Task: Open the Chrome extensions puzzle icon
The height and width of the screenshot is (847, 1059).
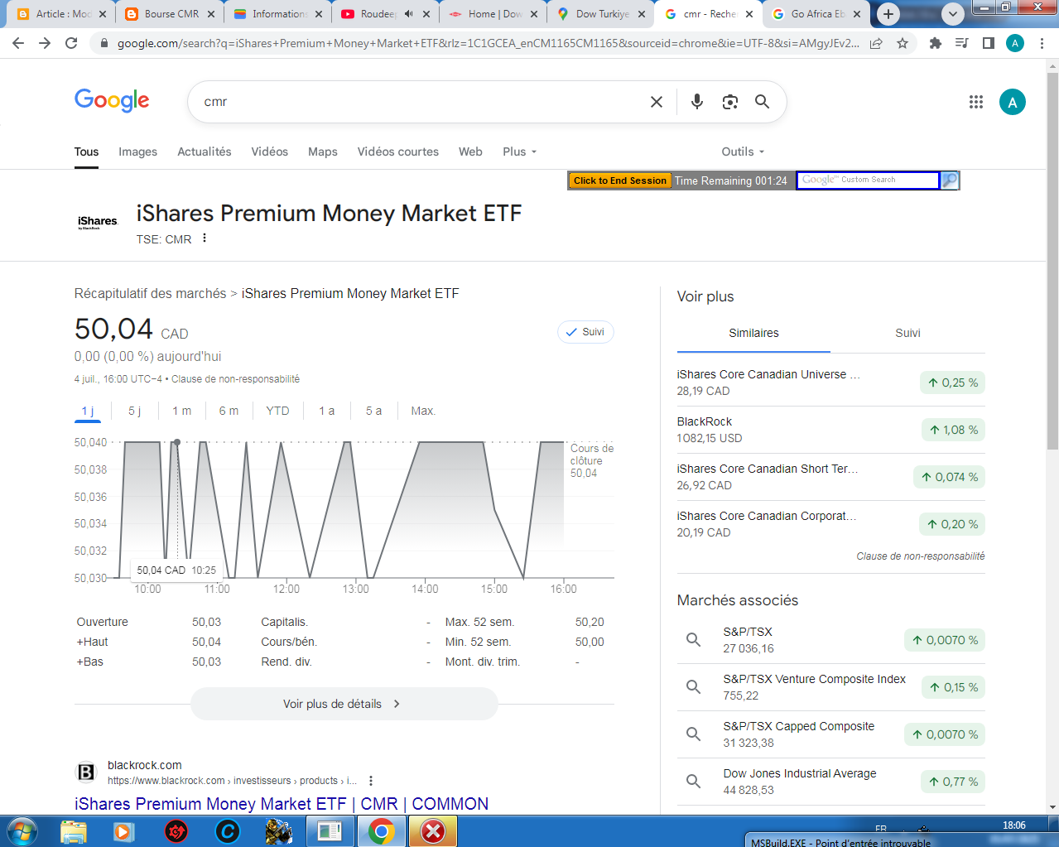Action: click(936, 43)
